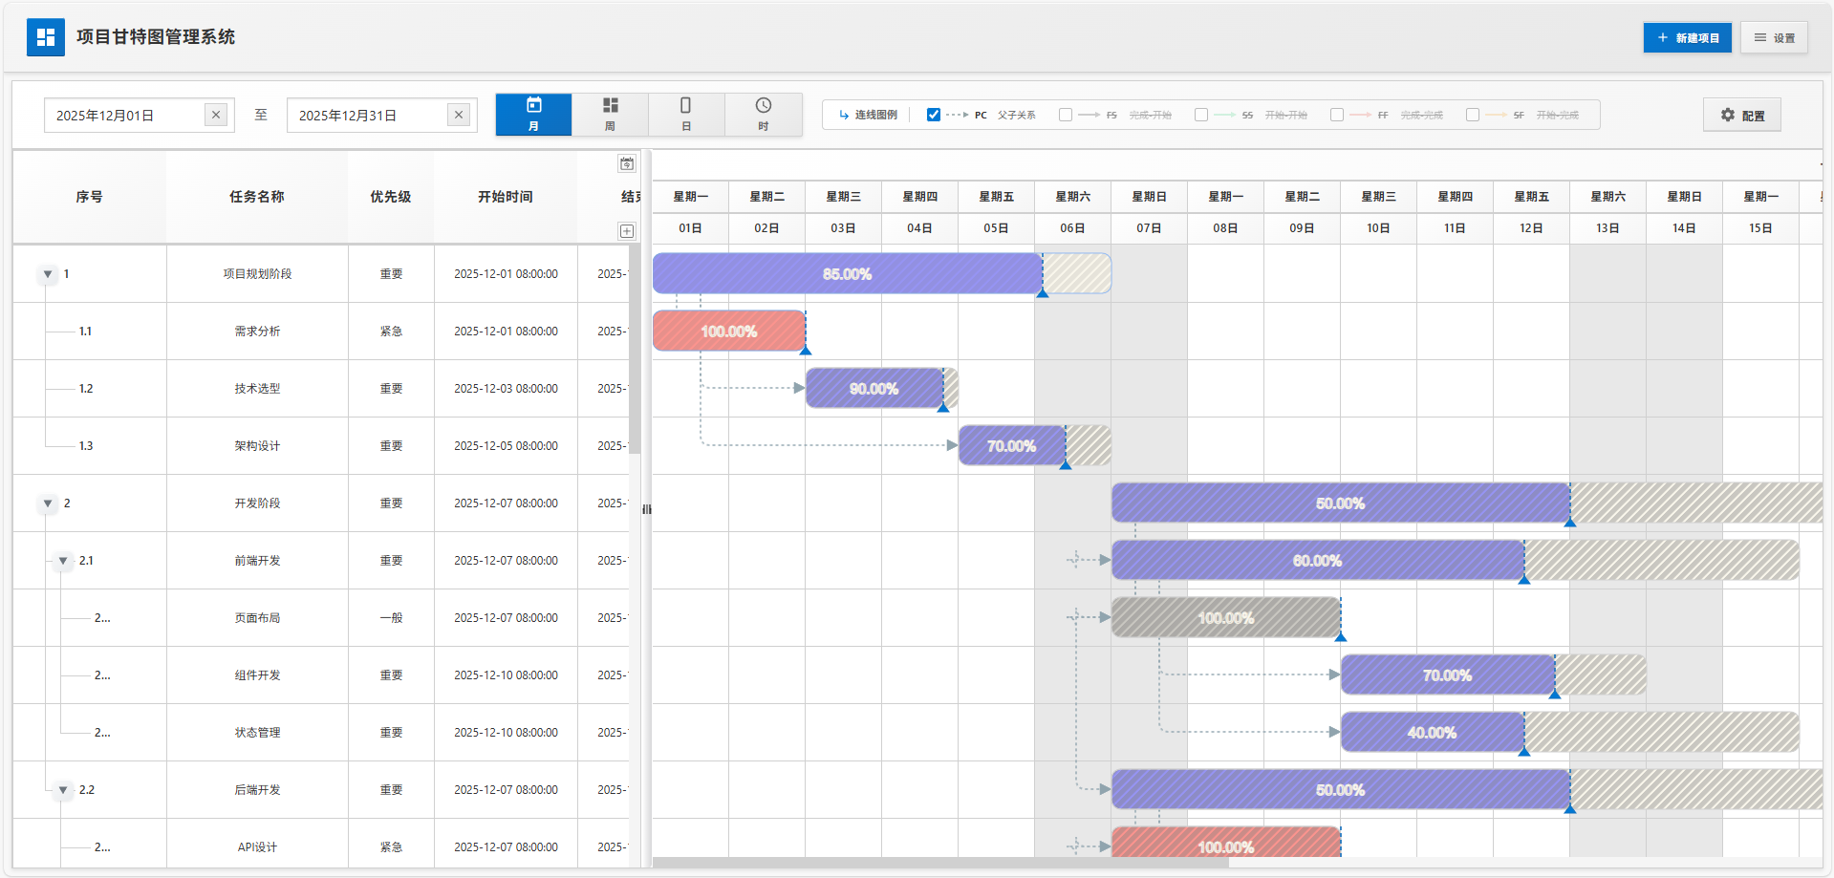
Task: Click the panel splitter handle between table and chart
Action: pyautogui.click(x=647, y=509)
